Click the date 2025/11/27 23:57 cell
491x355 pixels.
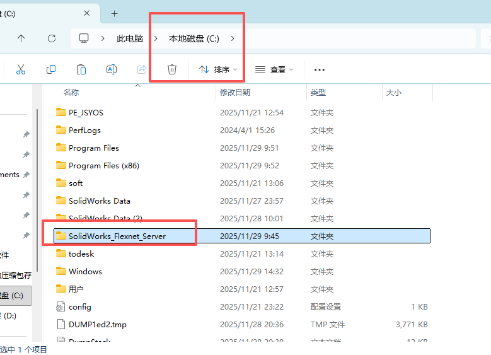[x=251, y=201]
